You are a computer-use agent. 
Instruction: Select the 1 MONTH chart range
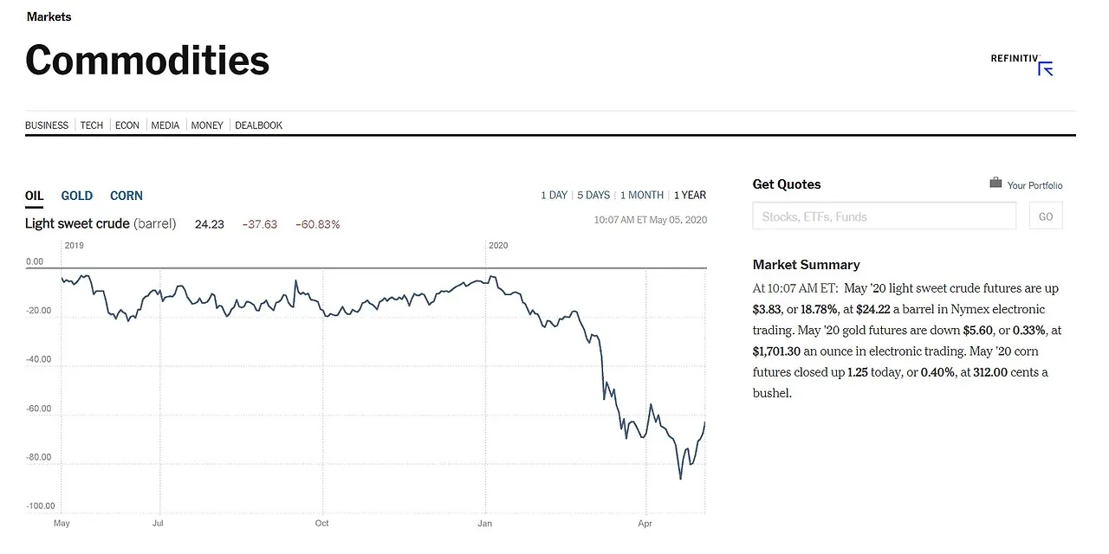point(641,195)
